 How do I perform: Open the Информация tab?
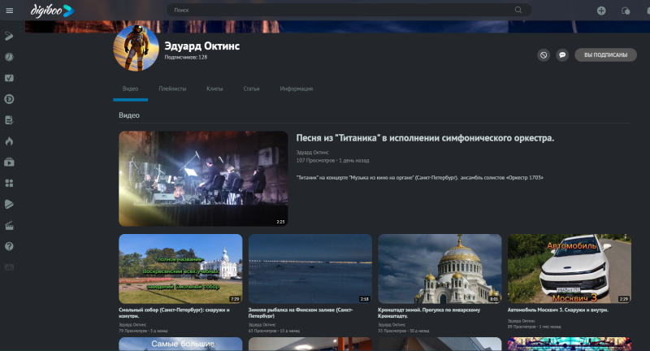(x=297, y=89)
